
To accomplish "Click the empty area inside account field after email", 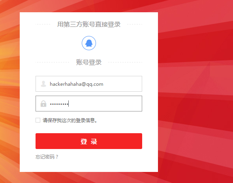I will point(122,84).
